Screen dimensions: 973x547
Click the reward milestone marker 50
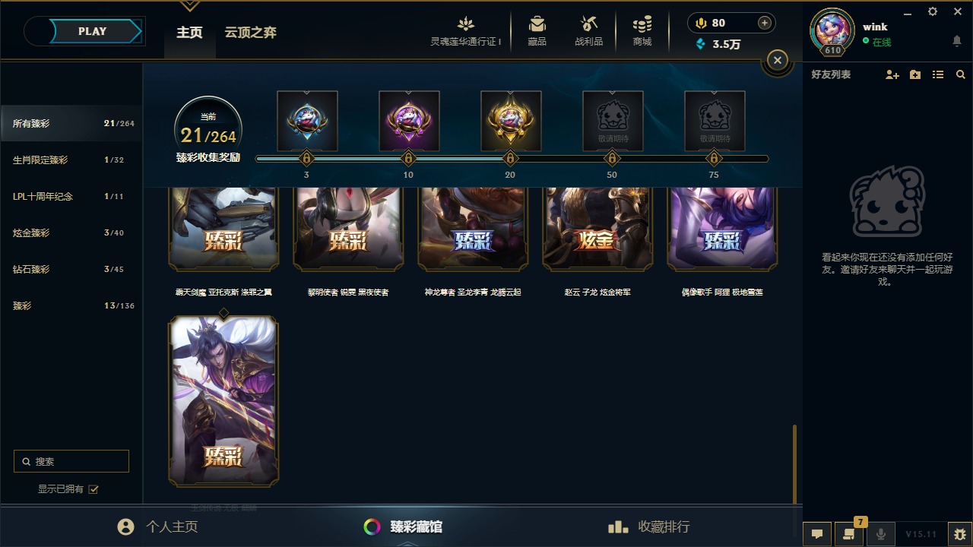tap(612, 159)
